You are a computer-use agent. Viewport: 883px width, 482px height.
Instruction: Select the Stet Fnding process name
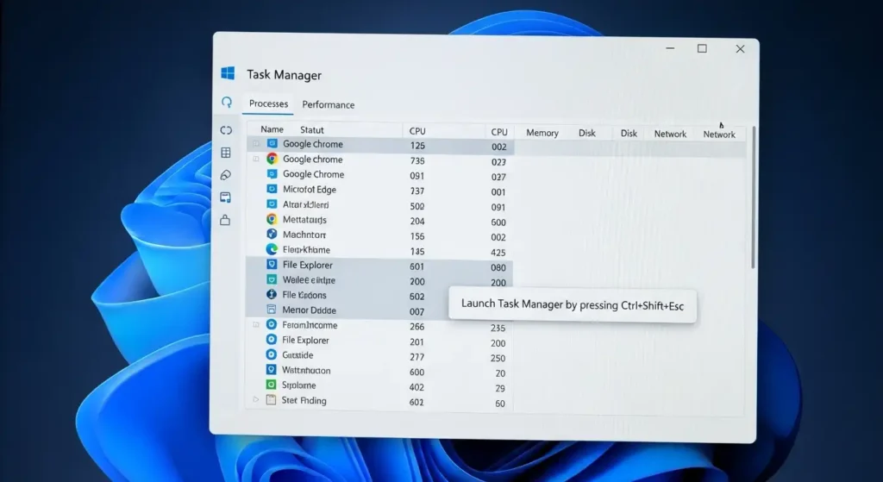[304, 401]
